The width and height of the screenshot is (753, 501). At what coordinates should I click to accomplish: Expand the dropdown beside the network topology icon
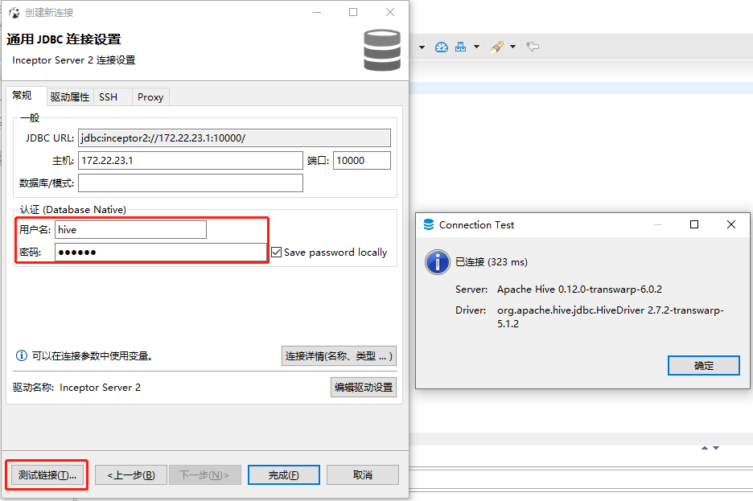click(x=475, y=47)
